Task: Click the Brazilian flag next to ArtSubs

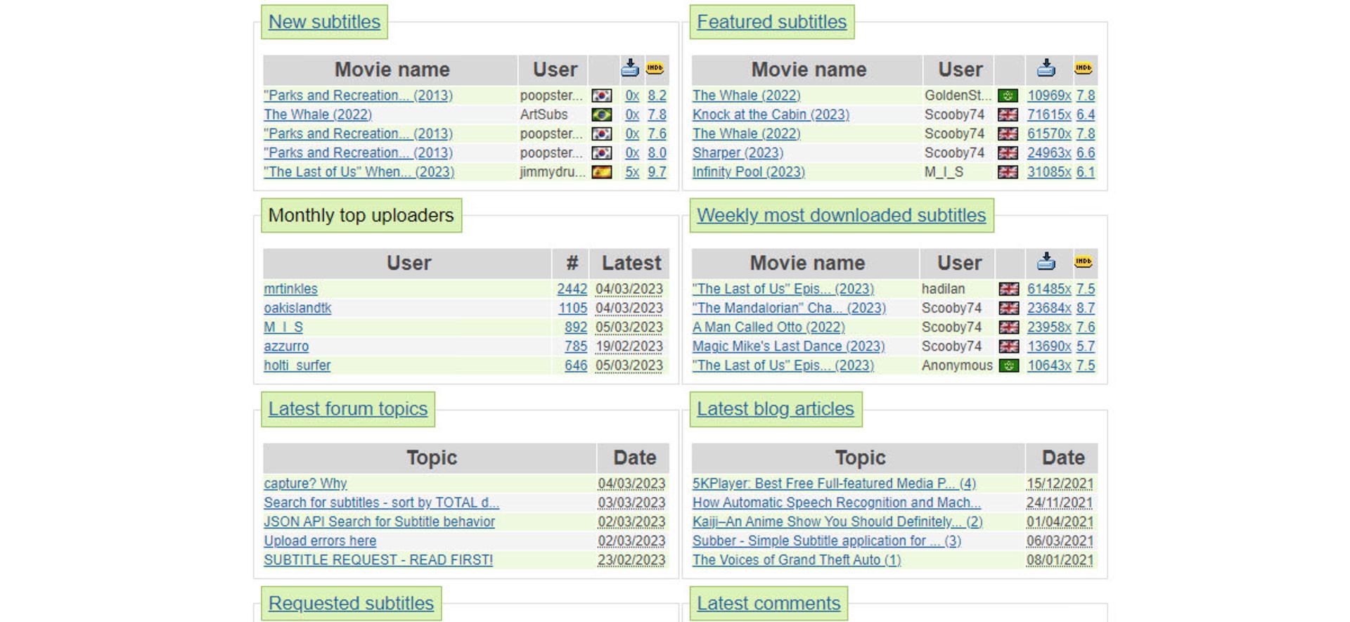Action: [x=601, y=115]
